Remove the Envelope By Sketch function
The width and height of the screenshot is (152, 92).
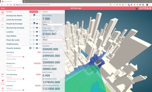click(40, 16)
